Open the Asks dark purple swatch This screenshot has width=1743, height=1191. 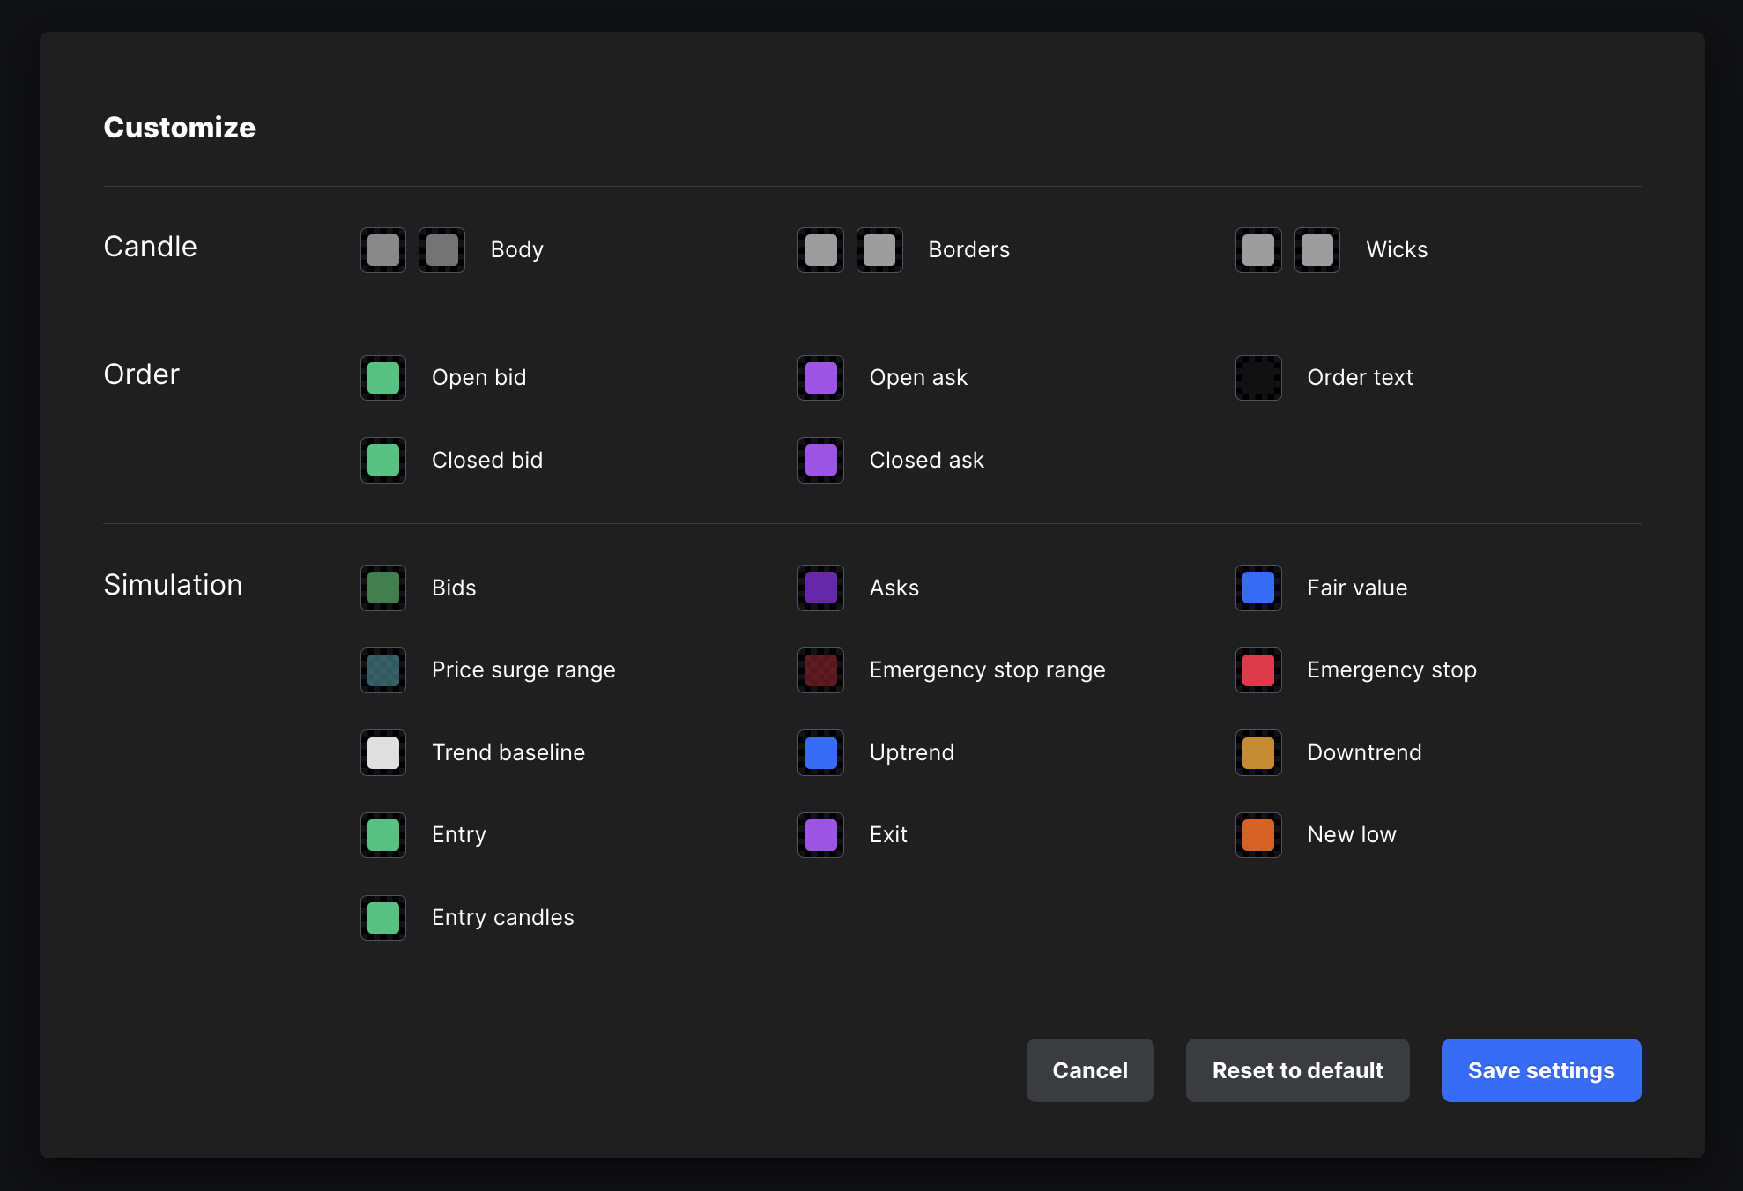pos(820,588)
